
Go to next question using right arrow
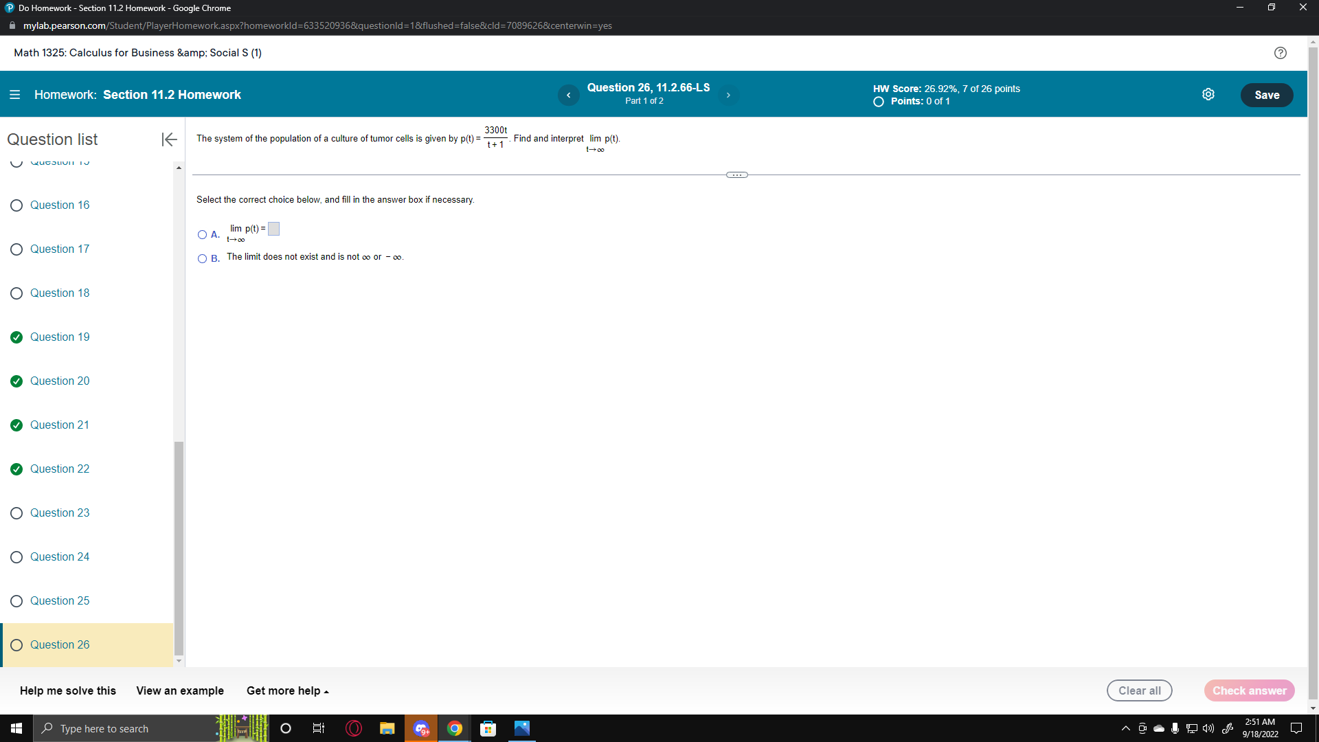728,95
